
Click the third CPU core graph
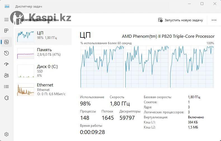(192, 67)
